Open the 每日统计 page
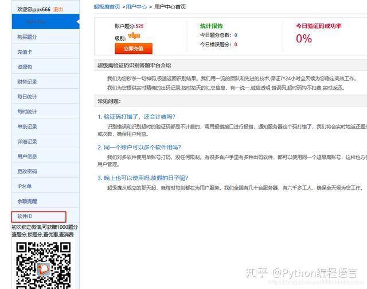The height and width of the screenshot is (289, 367). (x=46, y=97)
